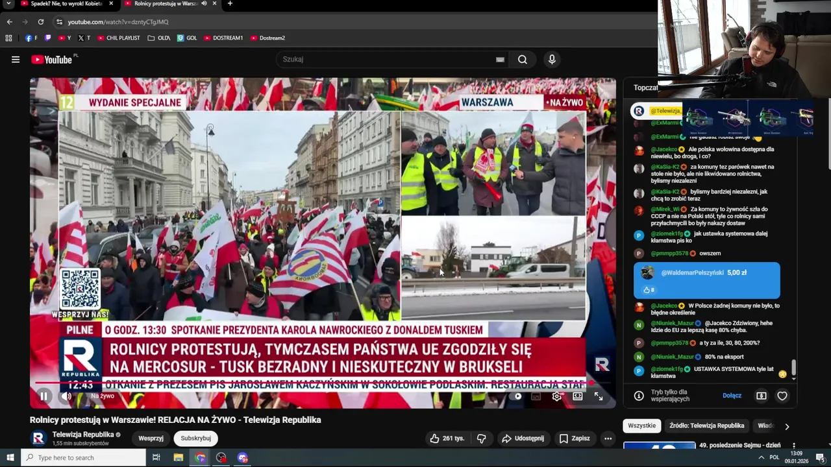Show more filter chips with right chevron

[x=787, y=426]
